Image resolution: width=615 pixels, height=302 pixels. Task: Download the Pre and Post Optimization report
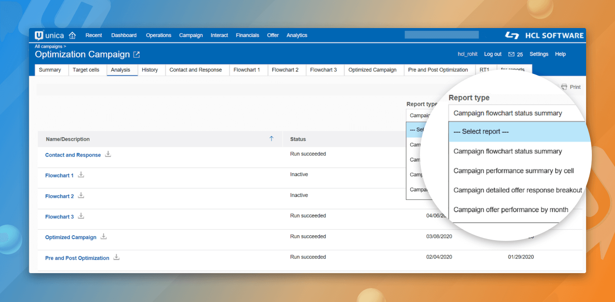116,257
